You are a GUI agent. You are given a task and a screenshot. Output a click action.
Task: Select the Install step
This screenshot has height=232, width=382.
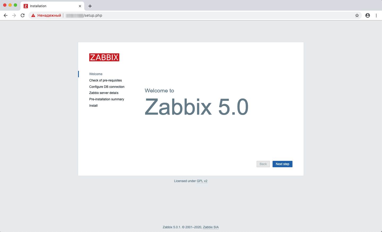93,106
